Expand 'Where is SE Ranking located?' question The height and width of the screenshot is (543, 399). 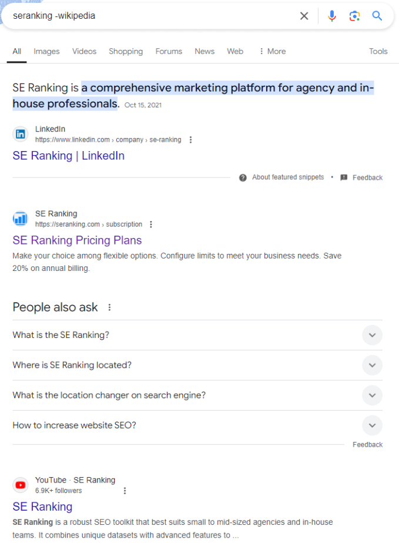tap(372, 365)
